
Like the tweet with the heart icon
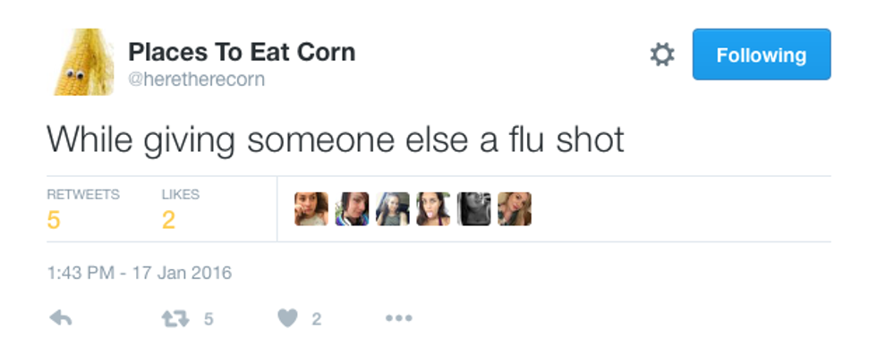[x=287, y=318]
